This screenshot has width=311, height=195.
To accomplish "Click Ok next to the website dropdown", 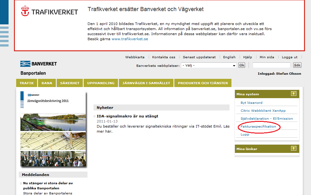I will pyautogui.click(x=242, y=65).
